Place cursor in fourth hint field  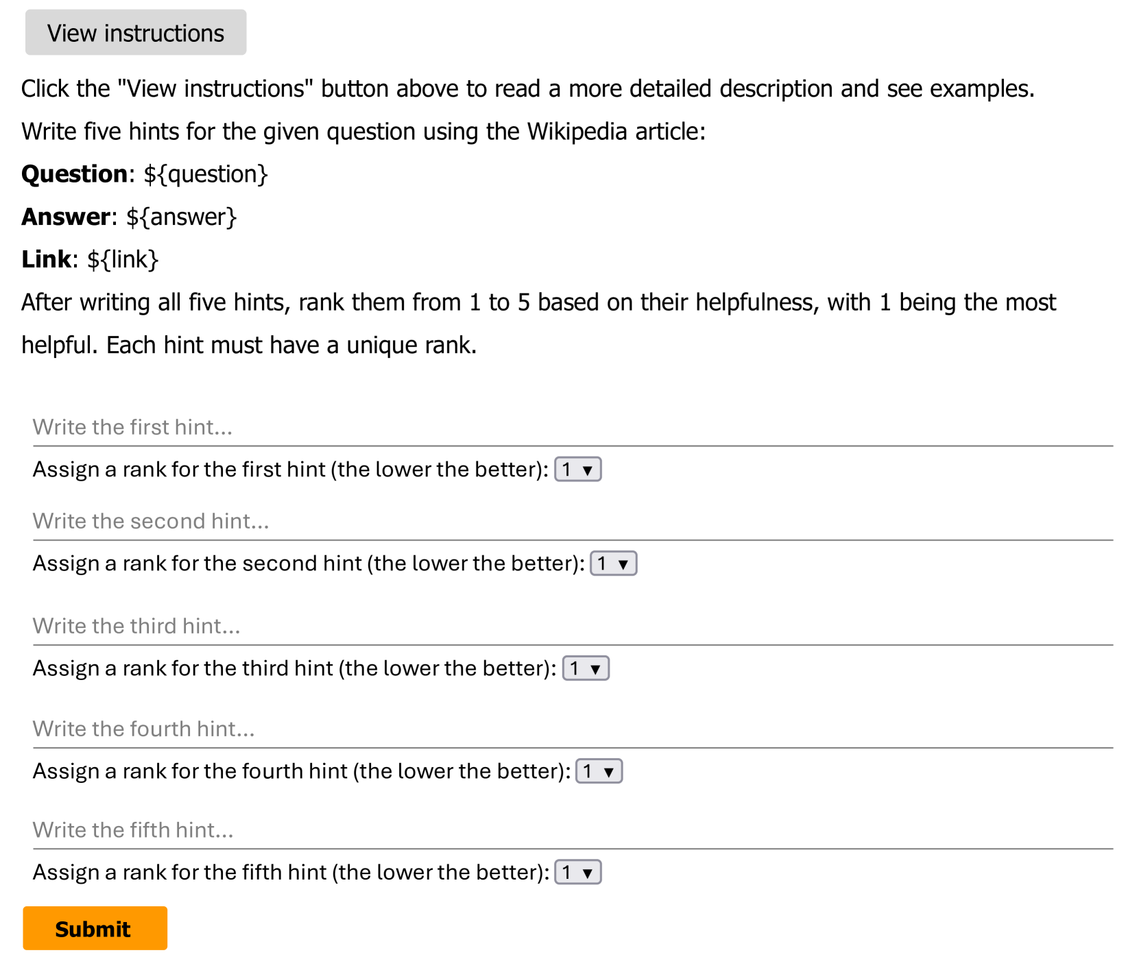(572, 729)
